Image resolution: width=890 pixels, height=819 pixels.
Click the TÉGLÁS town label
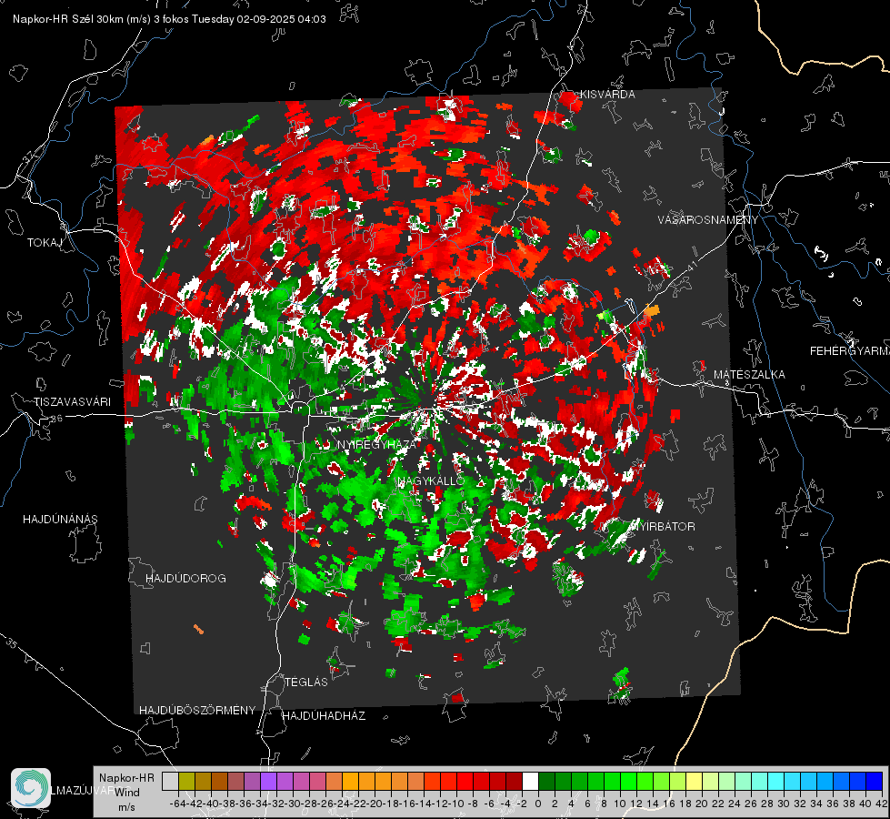click(306, 682)
